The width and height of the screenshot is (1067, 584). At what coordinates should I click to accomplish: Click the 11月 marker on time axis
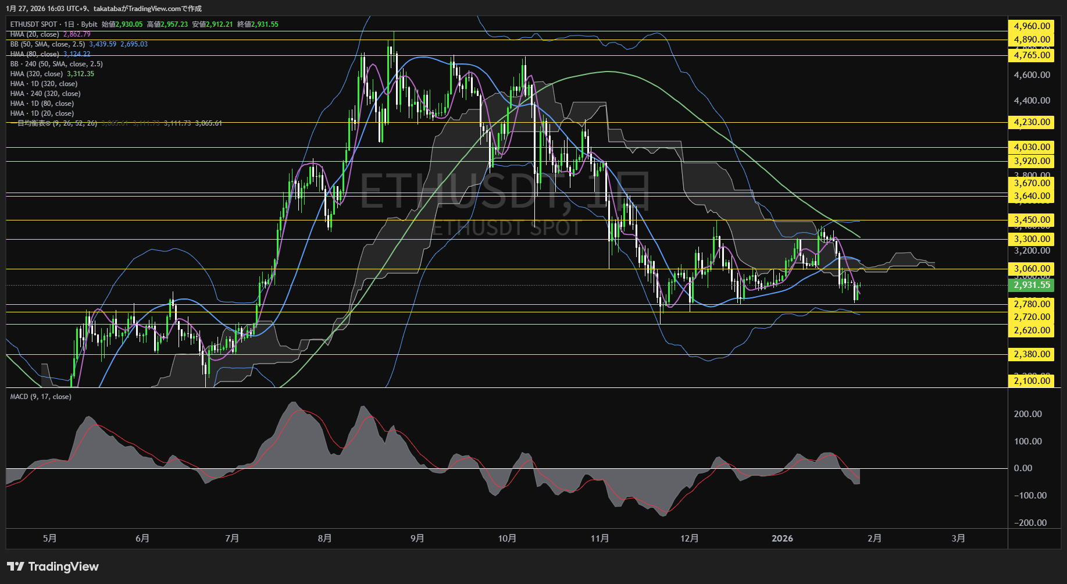point(599,539)
